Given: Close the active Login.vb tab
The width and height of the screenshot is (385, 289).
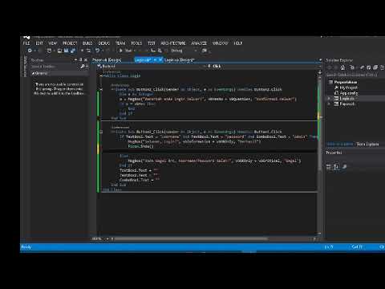Looking at the screenshot, I should (x=160, y=60).
